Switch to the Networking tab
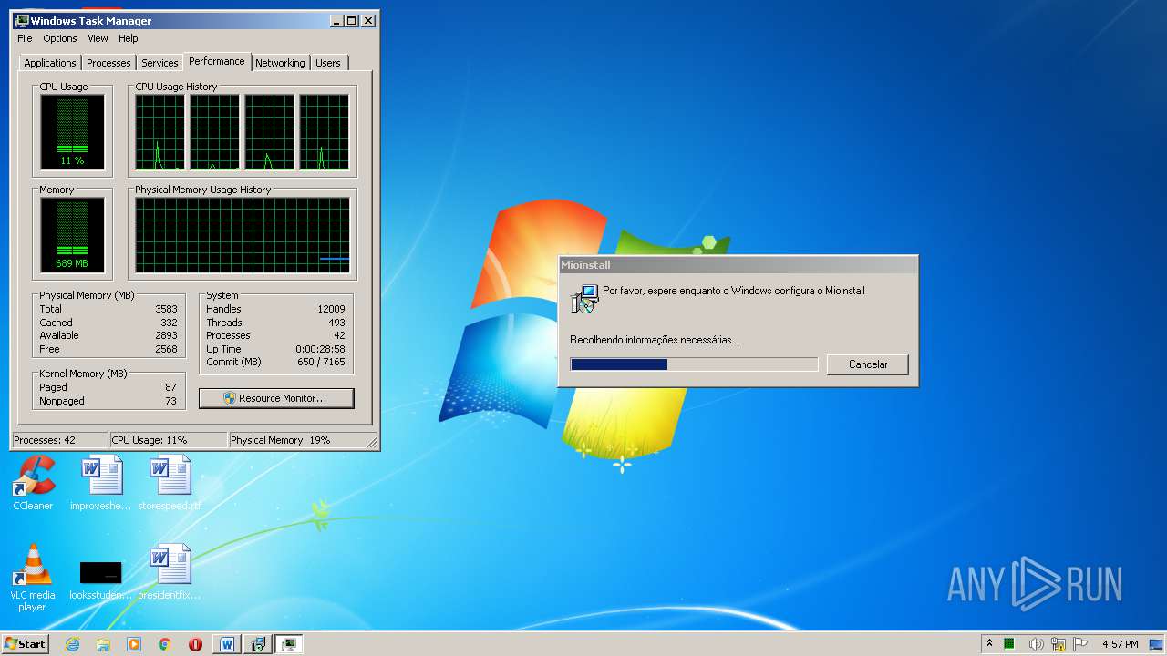The width and height of the screenshot is (1167, 656). (280, 63)
